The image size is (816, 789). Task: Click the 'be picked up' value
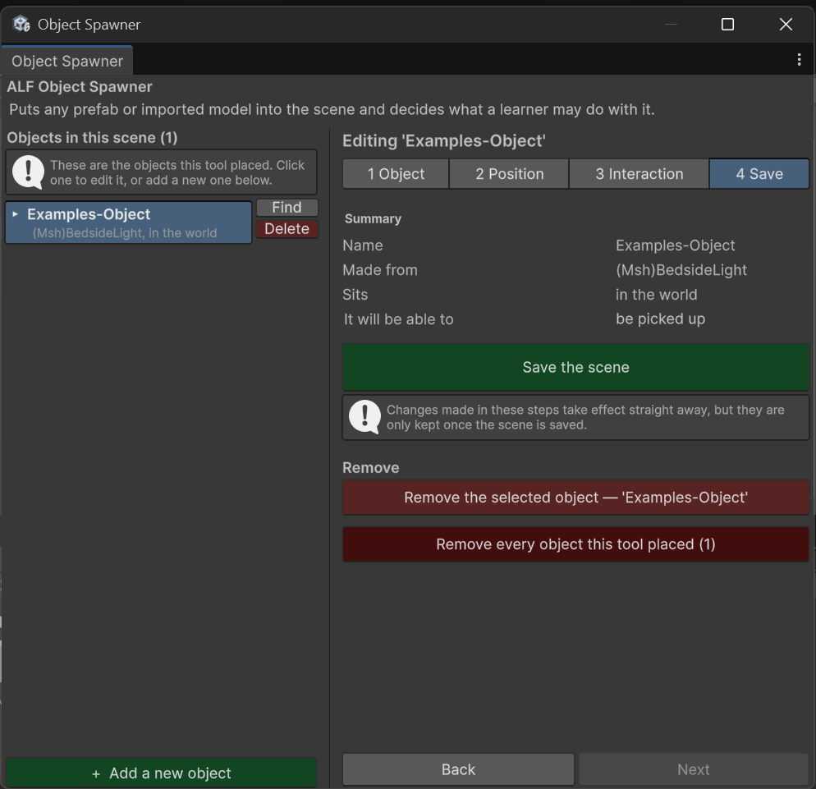pos(660,319)
